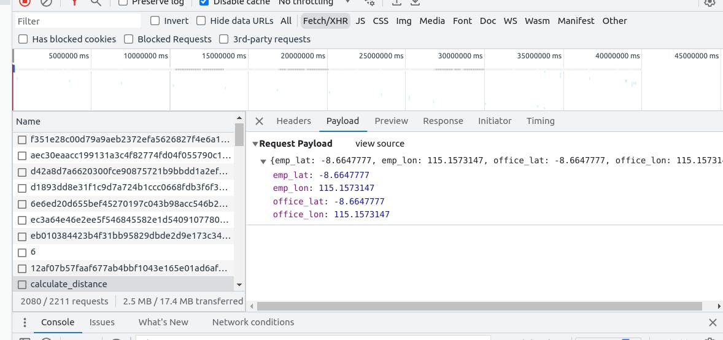Switch to the Headers tab
The width and height of the screenshot is (723, 340).
[294, 121]
